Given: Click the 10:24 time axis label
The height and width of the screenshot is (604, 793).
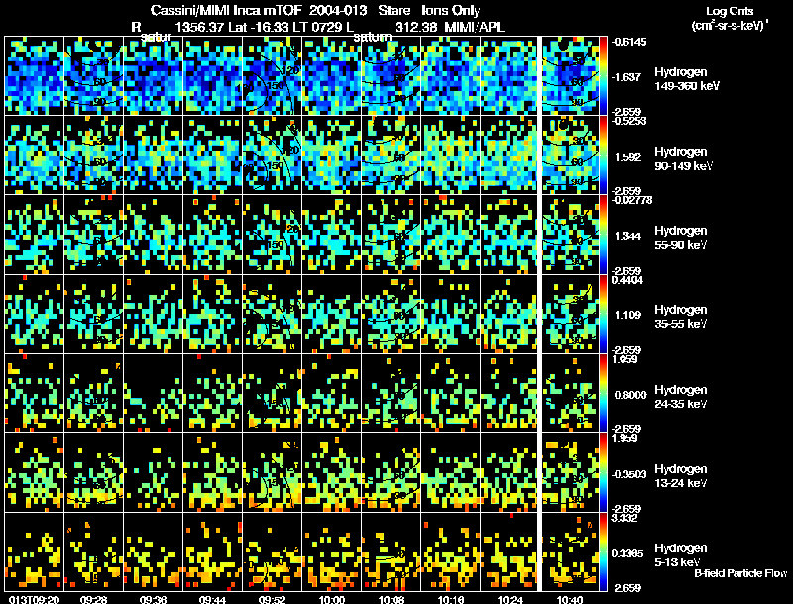Looking at the screenshot, I should (x=510, y=599).
